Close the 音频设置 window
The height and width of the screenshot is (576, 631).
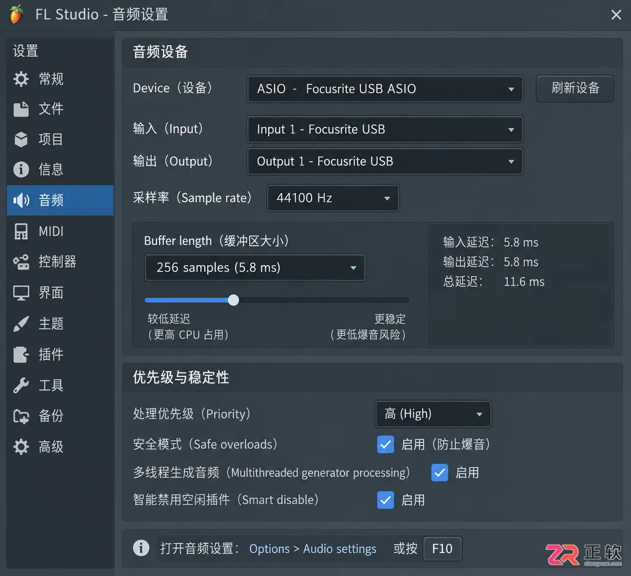click(x=616, y=15)
